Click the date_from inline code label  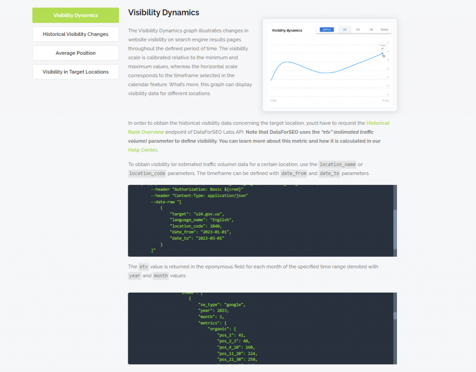293,173
